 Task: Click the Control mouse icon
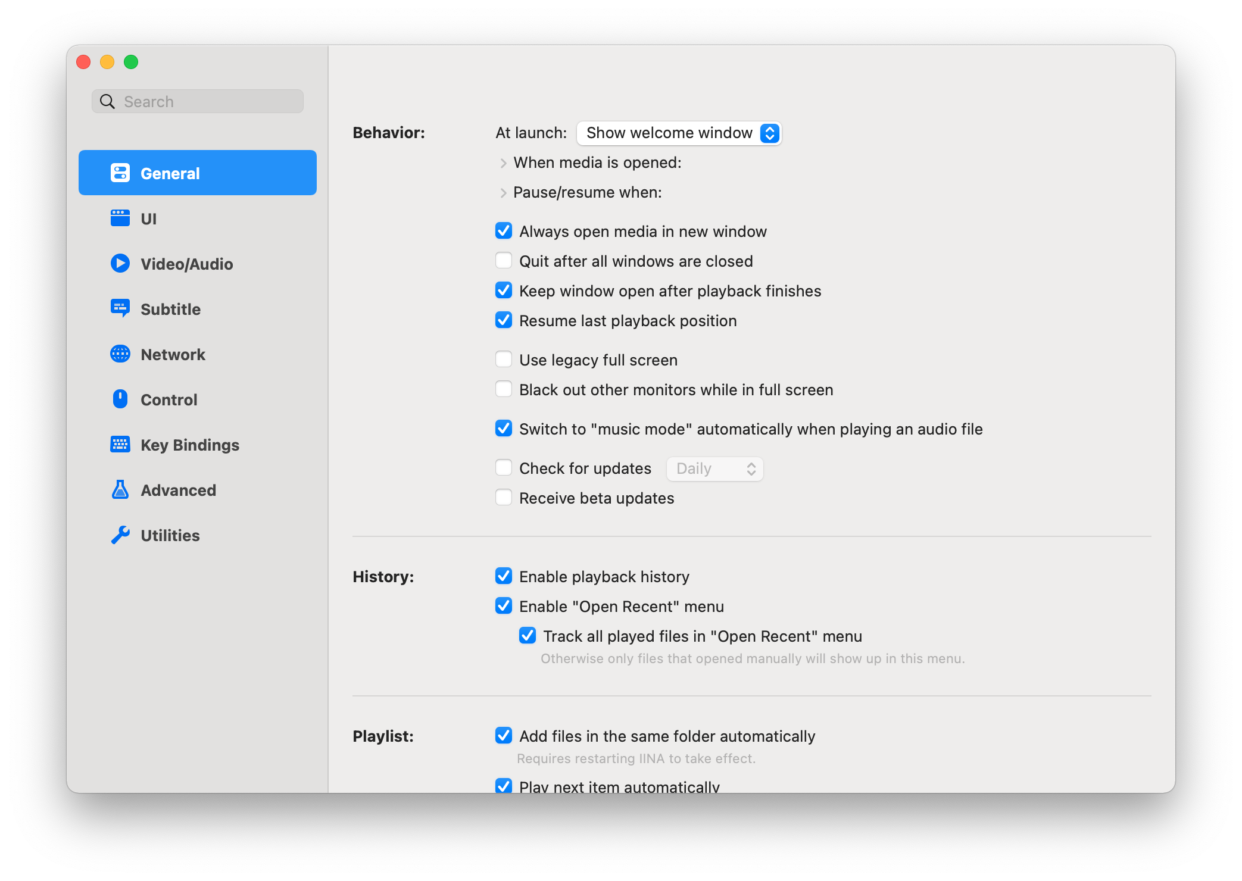point(120,399)
